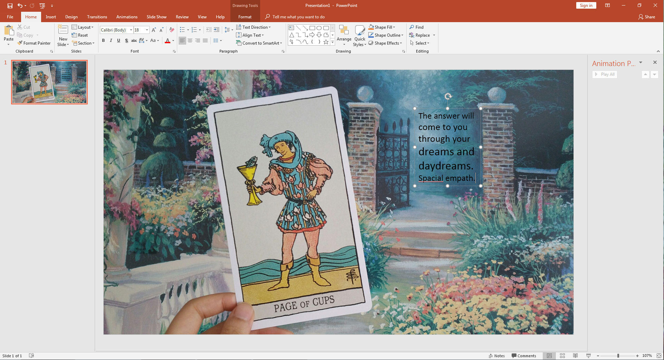The height and width of the screenshot is (360, 664).
Task: Toggle italic formatting
Action: coord(111,41)
